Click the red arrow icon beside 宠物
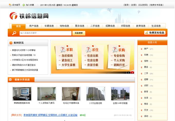The width and height of the screenshot is (175, 121). point(141,61)
